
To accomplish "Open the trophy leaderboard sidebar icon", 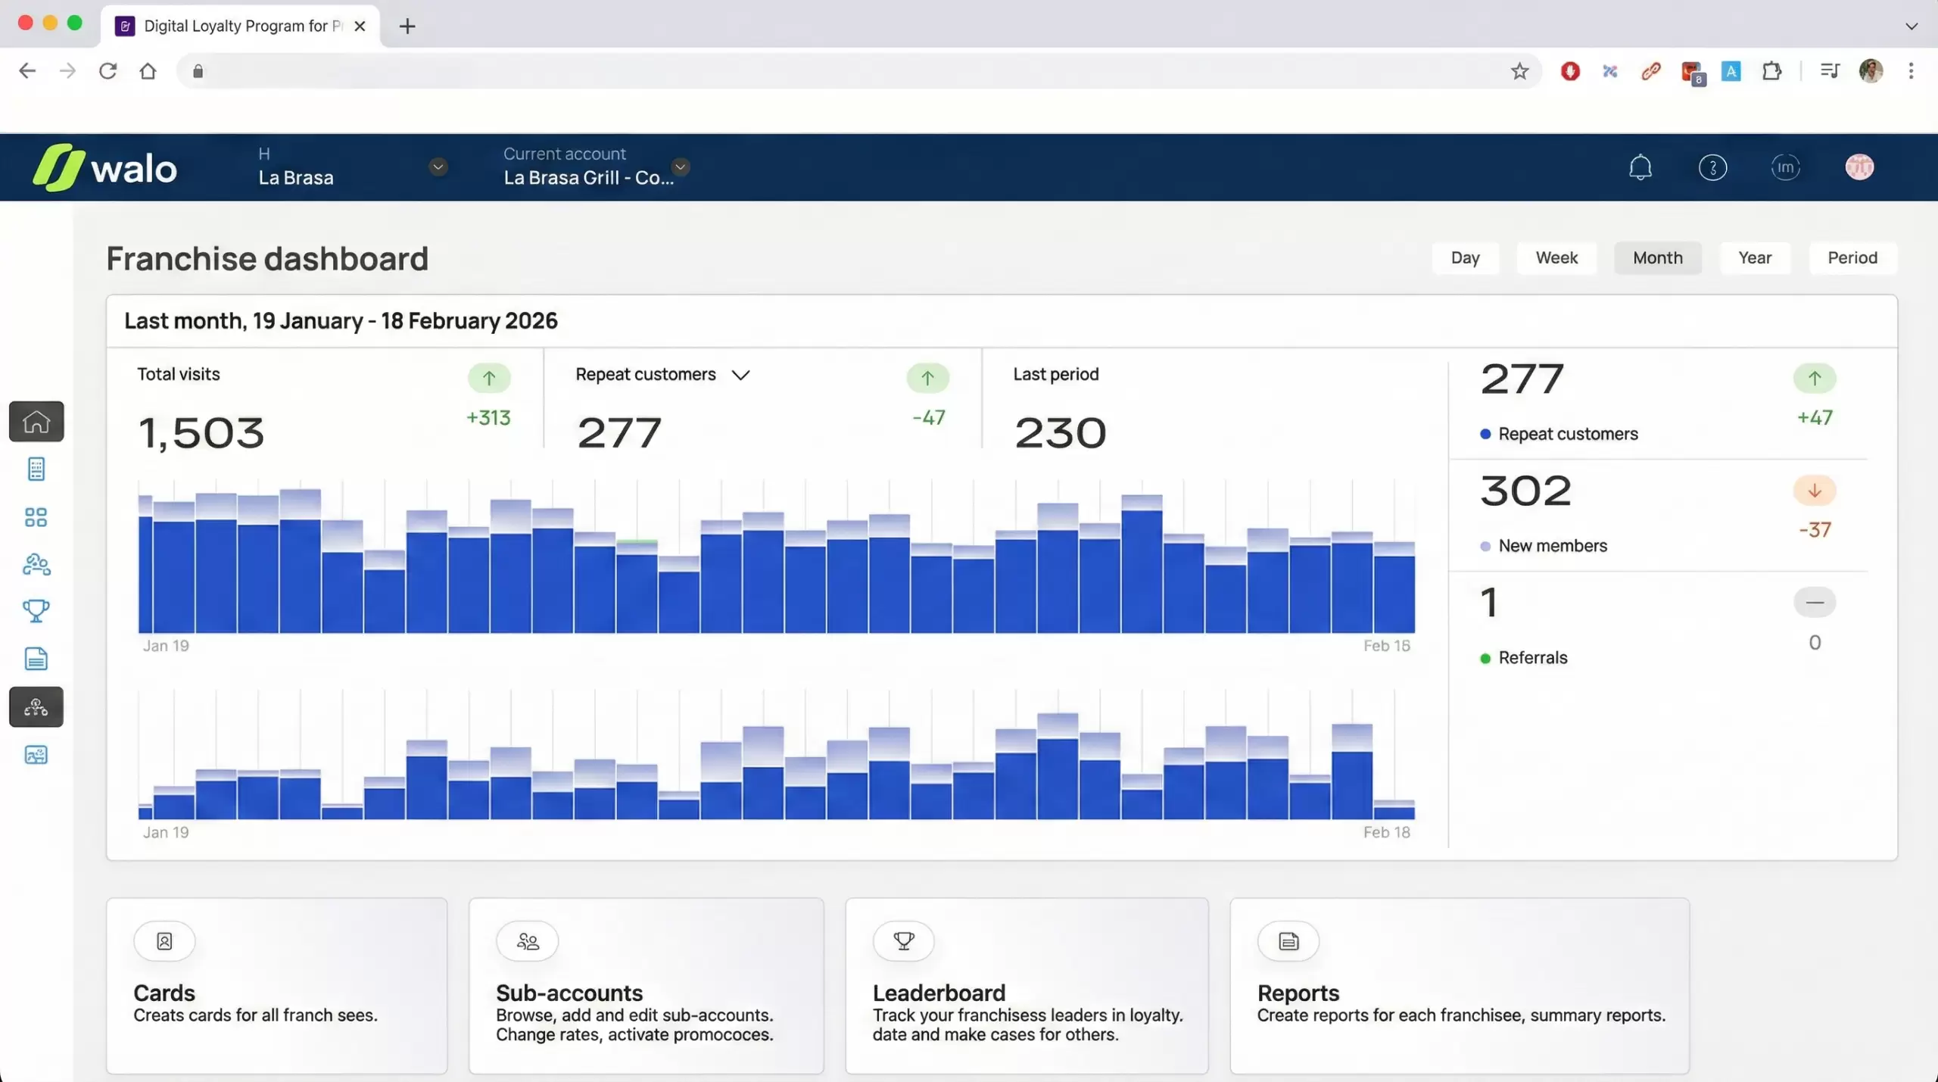I will coord(36,610).
